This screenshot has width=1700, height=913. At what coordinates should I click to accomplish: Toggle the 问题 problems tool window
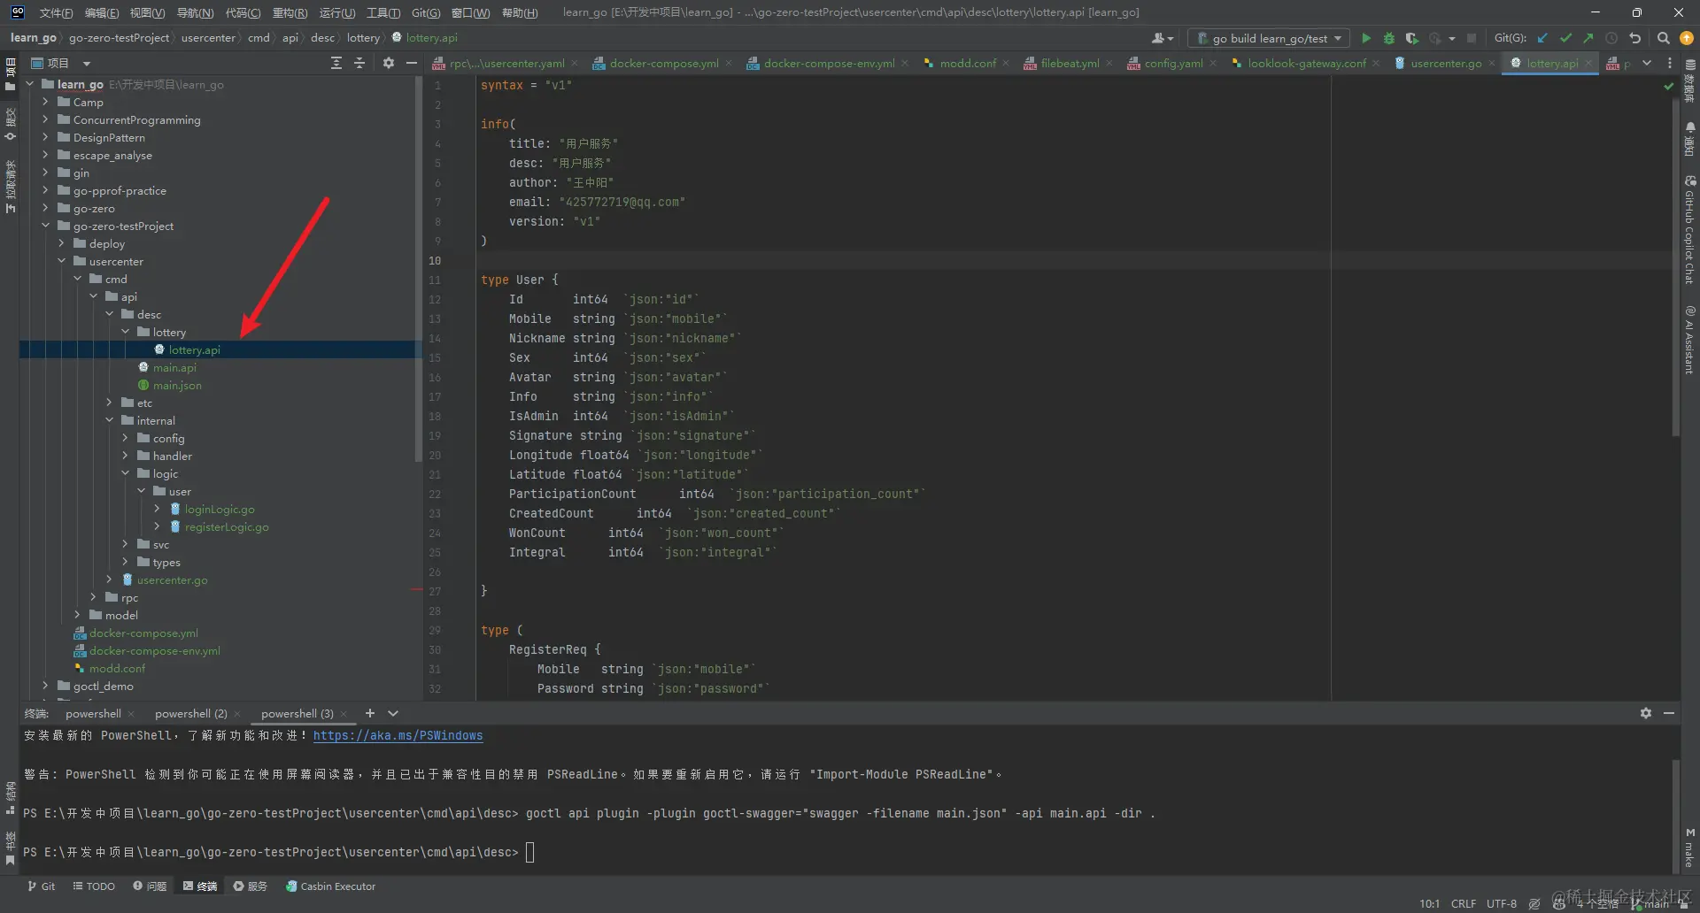tap(150, 886)
